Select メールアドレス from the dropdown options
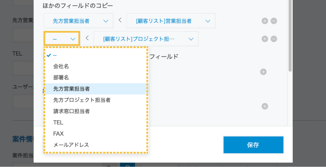This screenshot has height=167, width=326. (x=70, y=145)
